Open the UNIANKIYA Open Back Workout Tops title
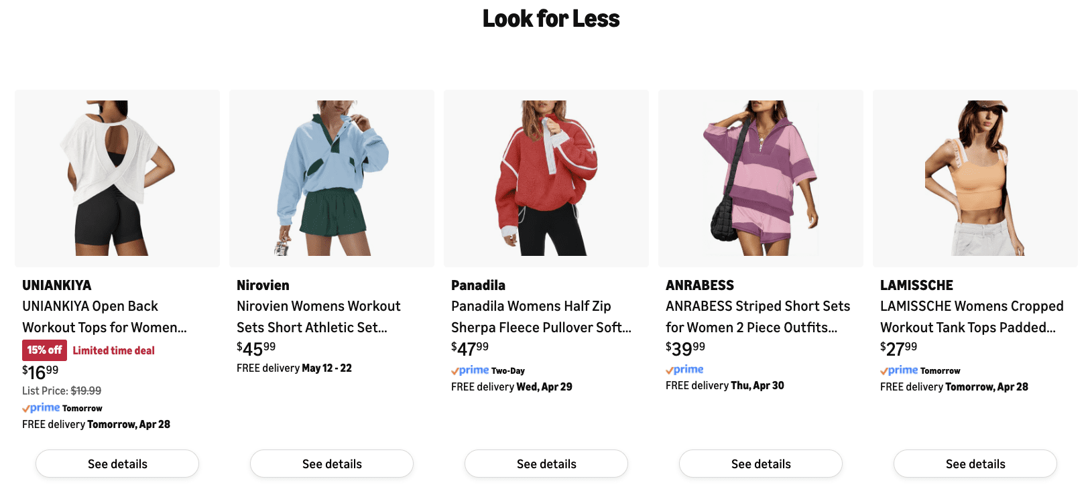 click(105, 317)
